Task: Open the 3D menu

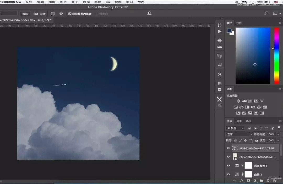Action: 108,2
